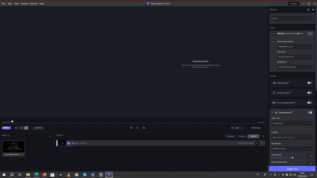Viewport: 317px width, 178px height.
Task: Collapse the Enhancement section chevron
Action: [272, 112]
